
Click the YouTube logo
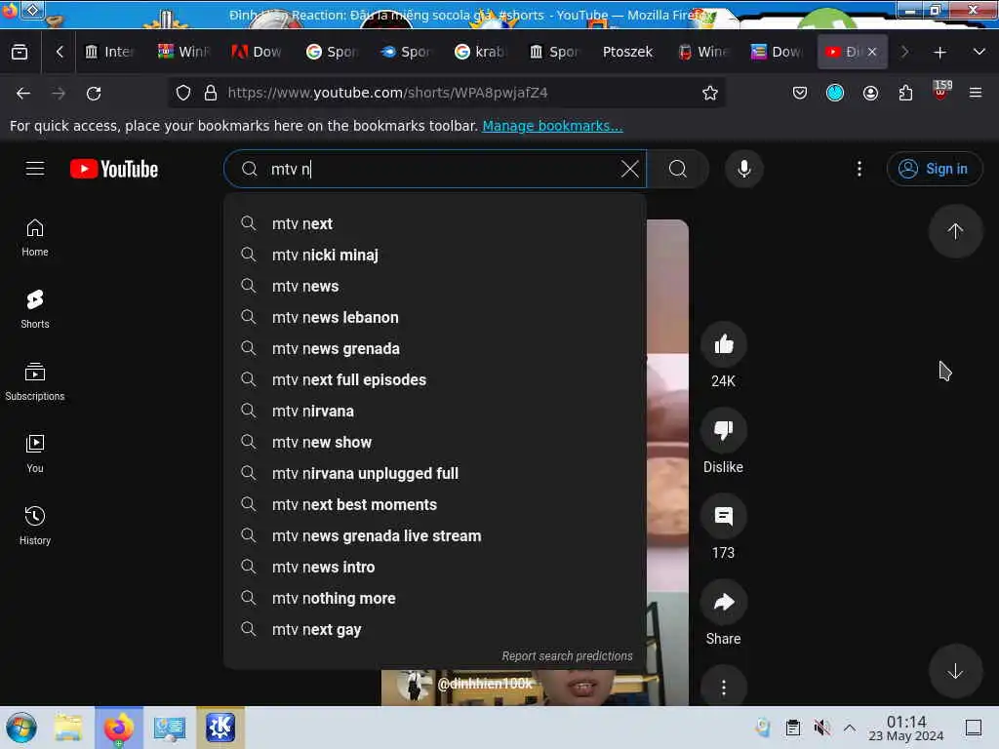click(114, 169)
